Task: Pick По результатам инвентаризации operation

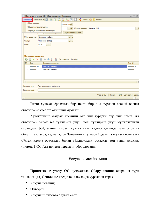Action: tap(41, 31)
